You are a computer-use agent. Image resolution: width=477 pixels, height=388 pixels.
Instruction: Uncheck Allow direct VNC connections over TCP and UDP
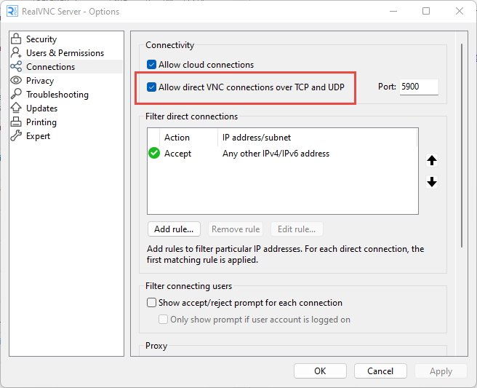[x=152, y=87]
